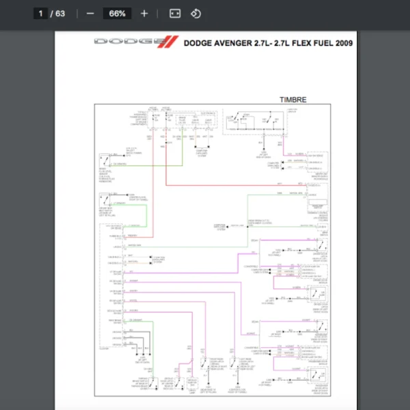
Task: Click the second switch symbol on left edge
Action: tap(105, 200)
